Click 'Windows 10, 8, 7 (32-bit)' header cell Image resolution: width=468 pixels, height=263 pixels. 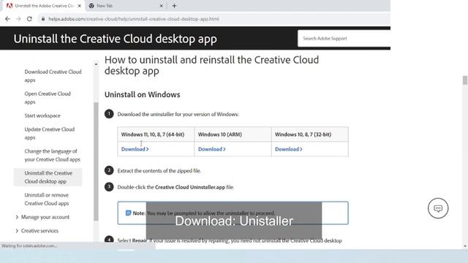[310, 134]
